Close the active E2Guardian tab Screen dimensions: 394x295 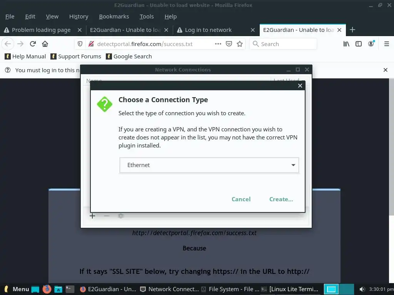tap(339, 30)
